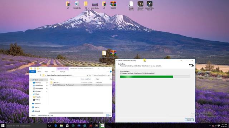This screenshot has width=229, height=128.
Task: Select the StellarDataRecovery-Professional application file
Action: tap(63, 85)
